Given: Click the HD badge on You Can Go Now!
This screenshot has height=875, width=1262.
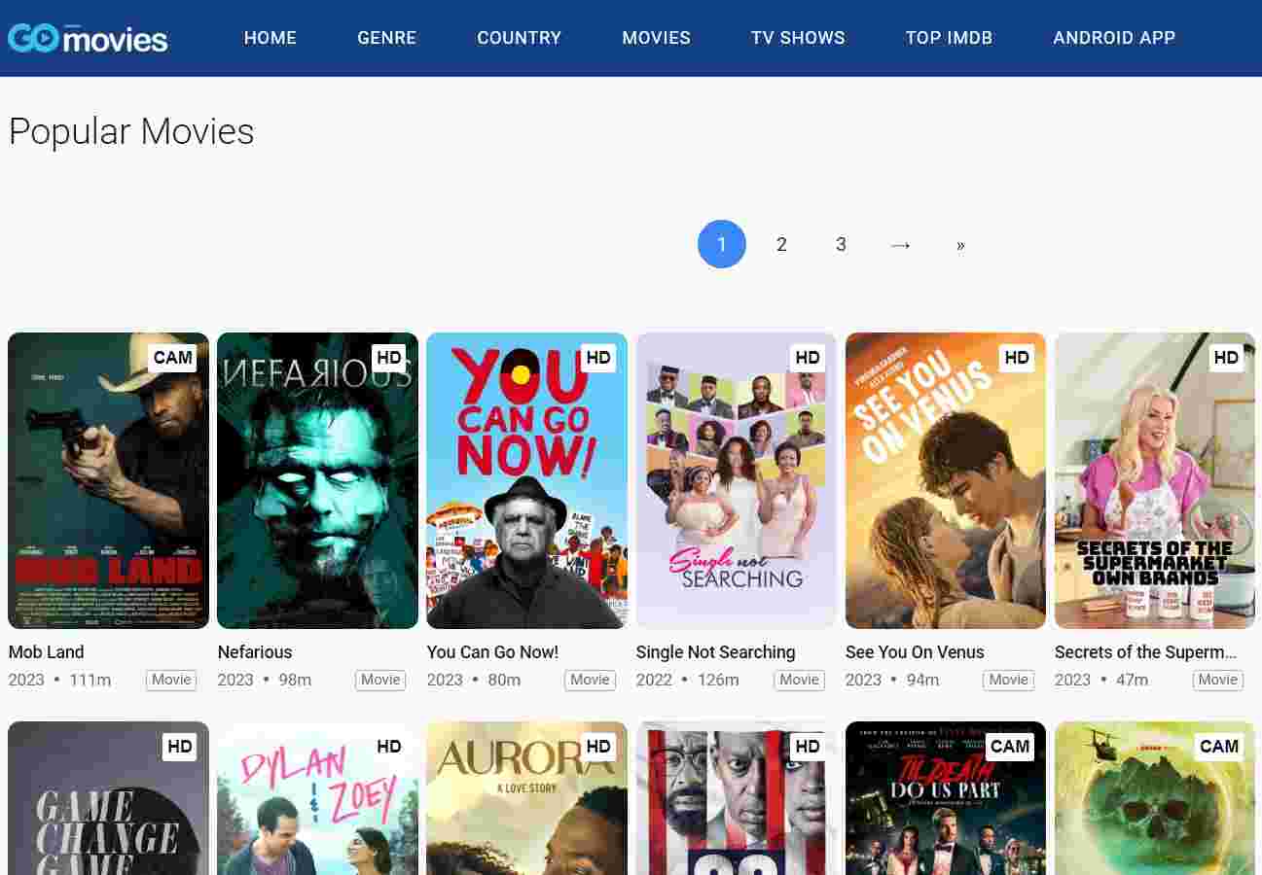Looking at the screenshot, I should (x=598, y=358).
